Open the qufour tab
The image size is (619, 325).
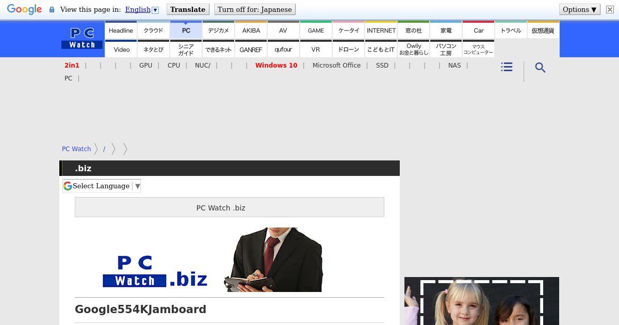click(x=283, y=49)
